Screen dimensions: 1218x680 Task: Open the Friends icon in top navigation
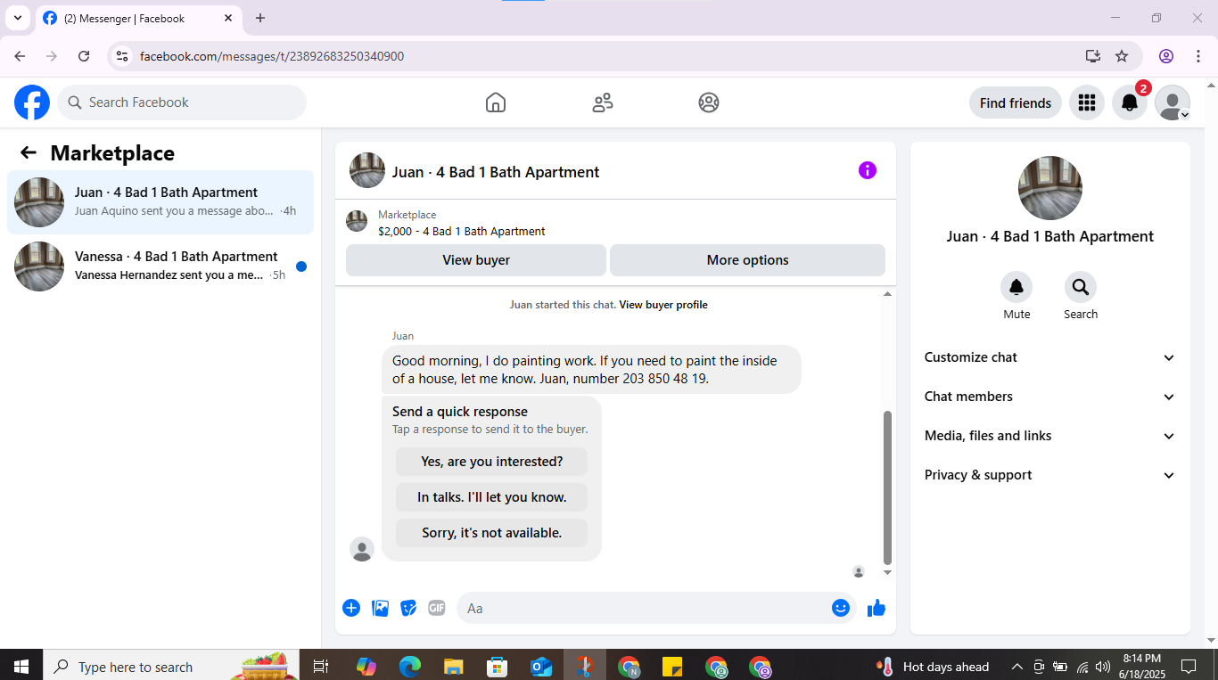[x=603, y=102]
